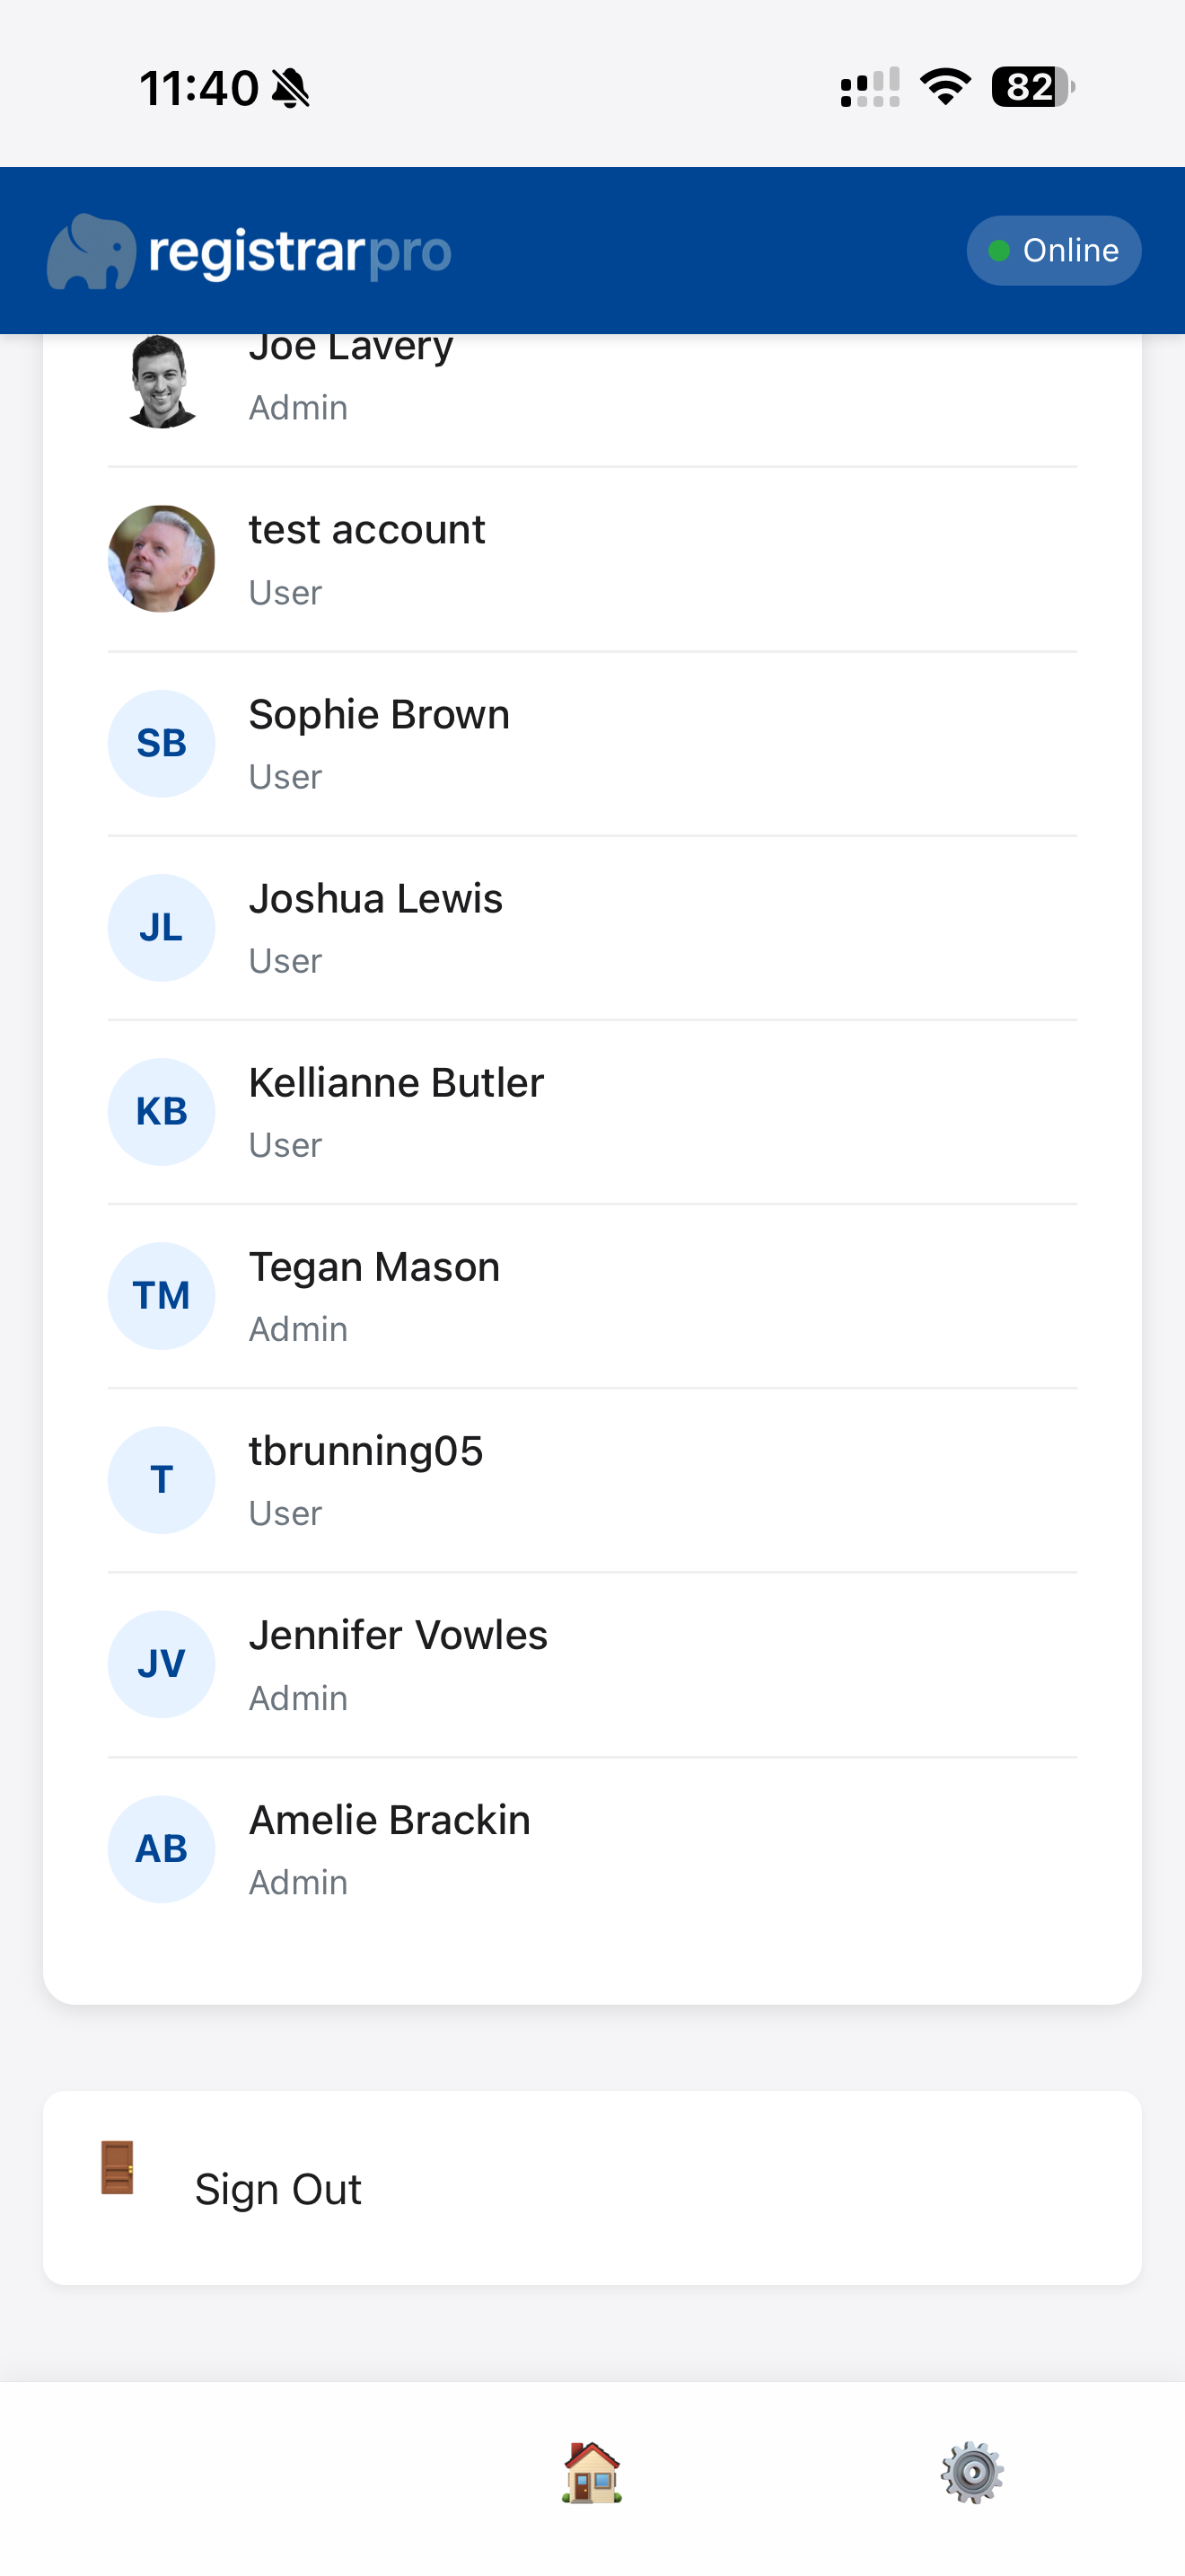The height and width of the screenshot is (2576, 1185).
Task: Open Jennifer Vowles' name in list
Action: coord(398,1636)
